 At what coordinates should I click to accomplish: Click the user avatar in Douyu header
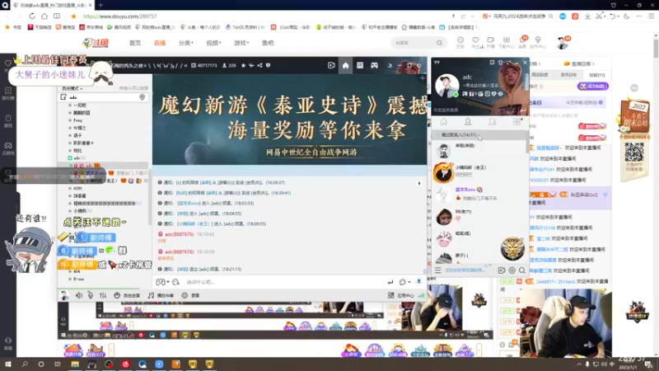tap(563, 43)
